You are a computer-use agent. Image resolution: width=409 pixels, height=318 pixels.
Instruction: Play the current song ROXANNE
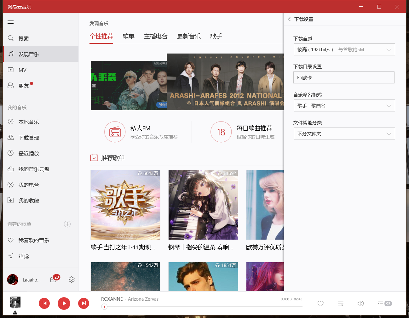64,303
